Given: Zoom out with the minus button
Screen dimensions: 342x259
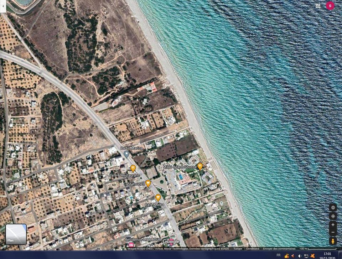Looking at the screenshot, I should tap(333, 232).
